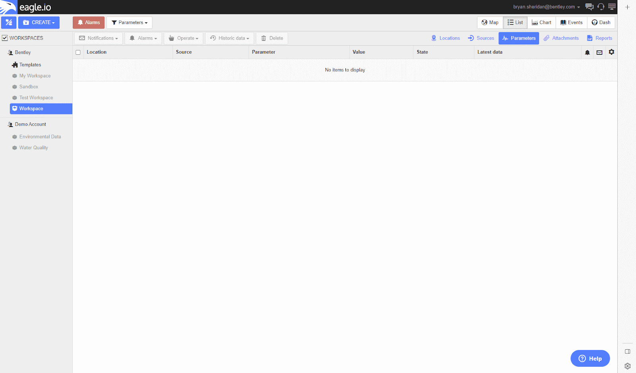Select the Reports tab
Viewport: 636px width, 373px height.
(599, 38)
